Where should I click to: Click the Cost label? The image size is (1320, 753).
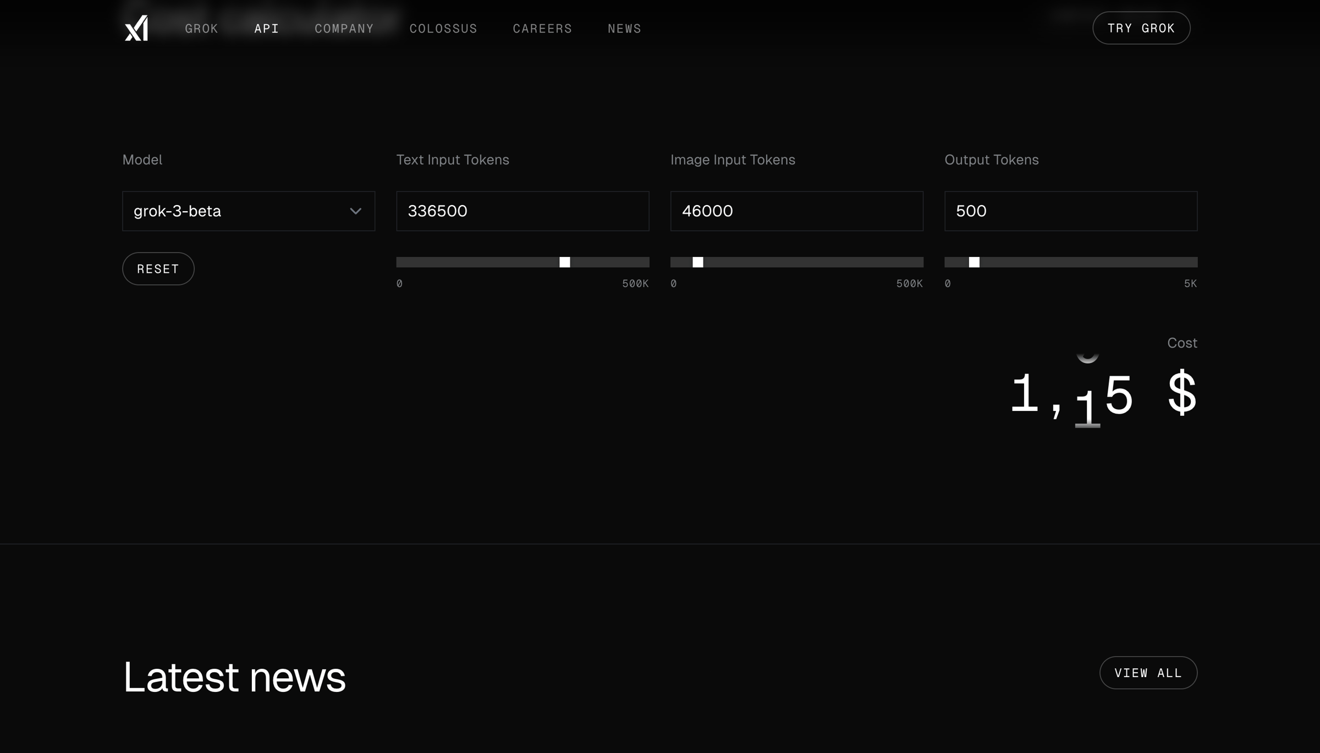pos(1182,343)
